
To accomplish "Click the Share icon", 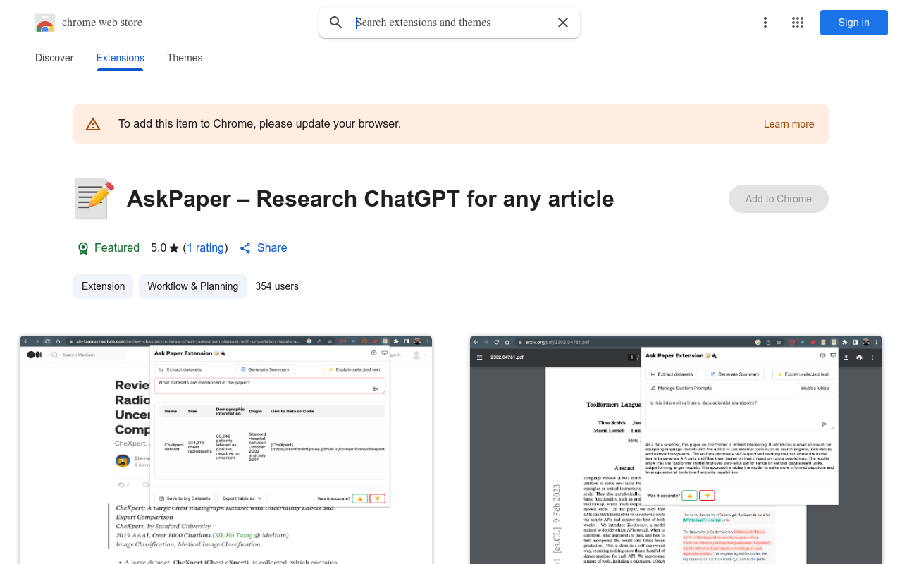I will click(x=245, y=248).
